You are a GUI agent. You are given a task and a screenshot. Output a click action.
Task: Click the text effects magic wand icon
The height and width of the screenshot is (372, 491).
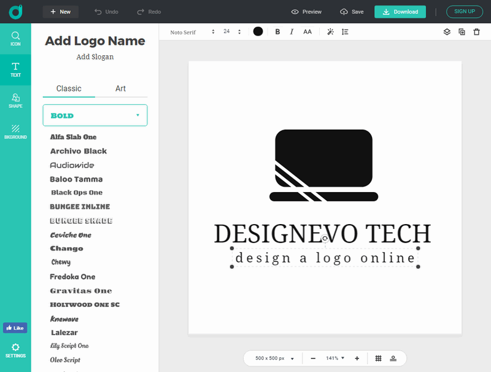(330, 31)
